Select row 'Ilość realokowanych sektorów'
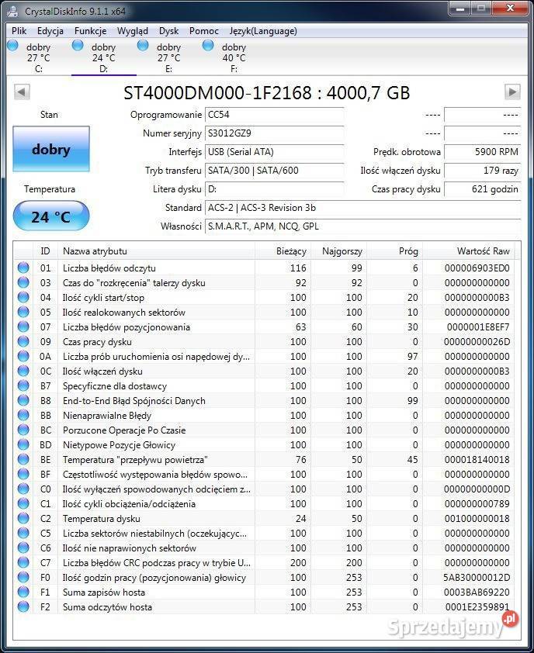534x653 pixels. click(x=264, y=312)
